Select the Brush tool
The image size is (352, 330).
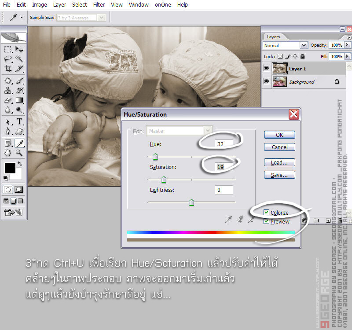(19, 81)
